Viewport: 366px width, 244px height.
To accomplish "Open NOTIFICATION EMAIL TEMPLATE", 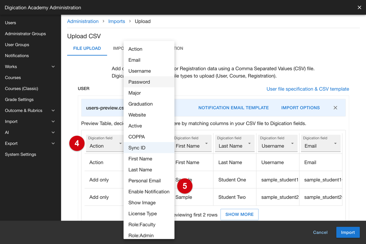I will coord(233,108).
